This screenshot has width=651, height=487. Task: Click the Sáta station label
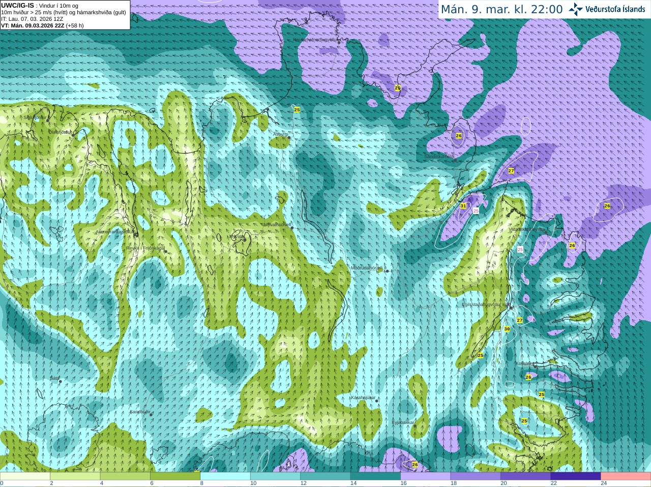point(54,378)
